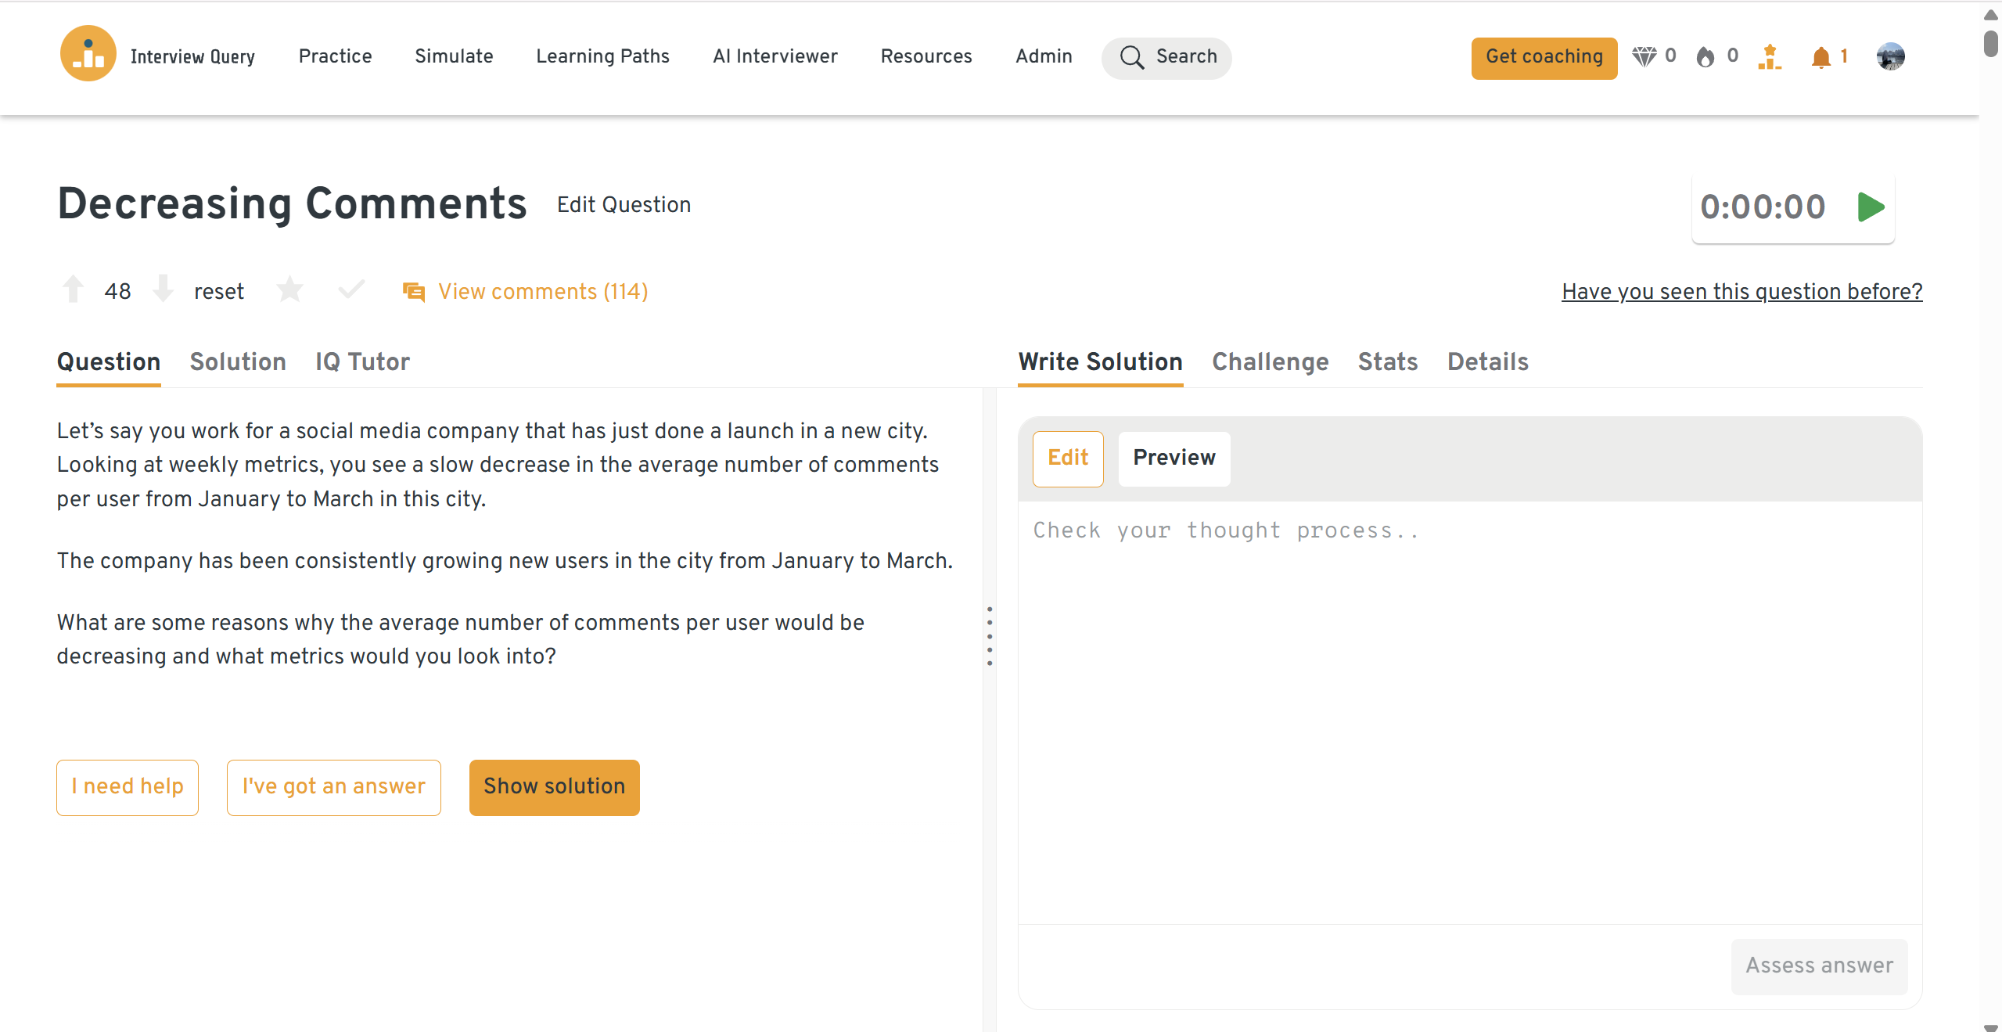The width and height of the screenshot is (2002, 1032).
Task: Downvote the question with down arrow
Action: pyautogui.click(x=163, y=289)
